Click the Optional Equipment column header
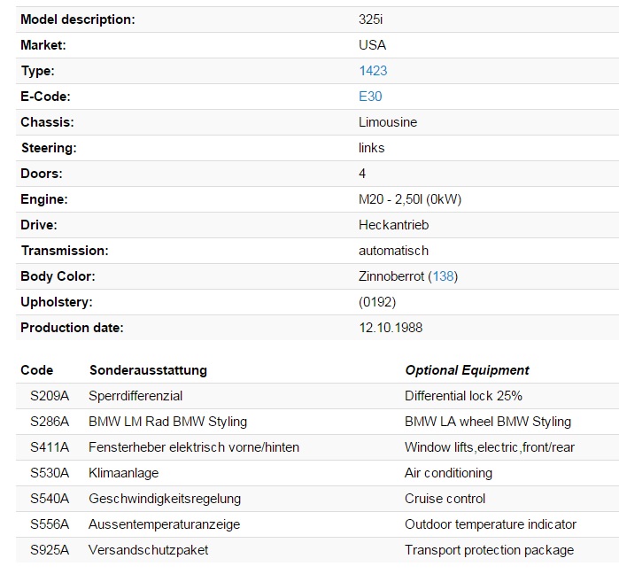Viewport: 619px width, 574px height. pyautogui.click(x=467, y=370)
